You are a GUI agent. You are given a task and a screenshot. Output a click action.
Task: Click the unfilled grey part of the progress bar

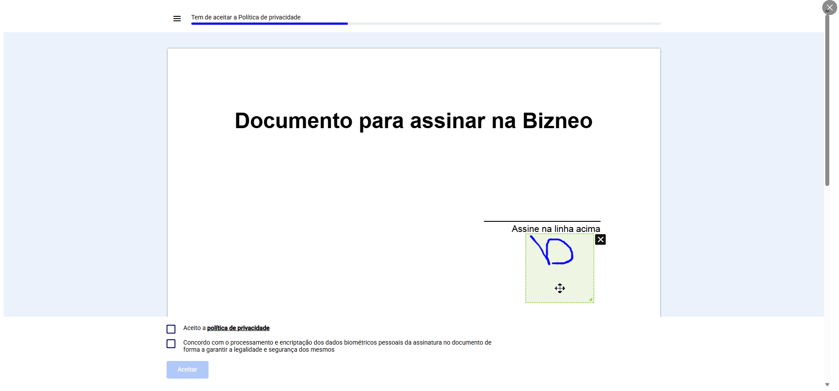(x=504, y=23)
